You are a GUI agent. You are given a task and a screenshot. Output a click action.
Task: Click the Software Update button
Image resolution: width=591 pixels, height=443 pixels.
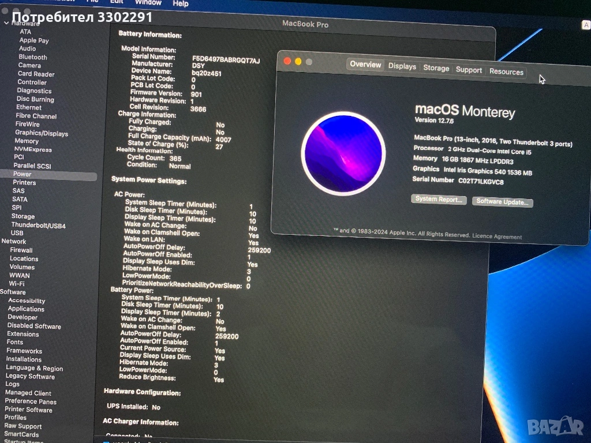pyautogui.click(x=502, y=202)
